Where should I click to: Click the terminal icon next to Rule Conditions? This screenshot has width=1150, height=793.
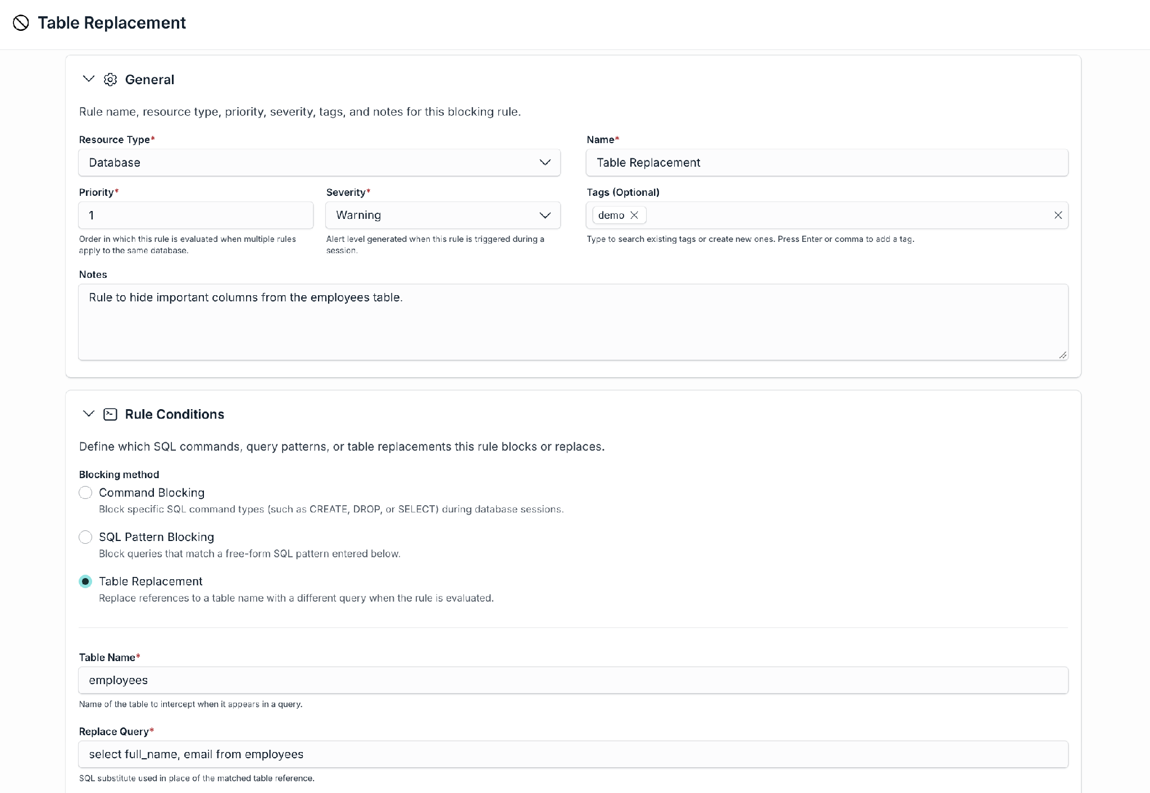(x=110, y=414)
